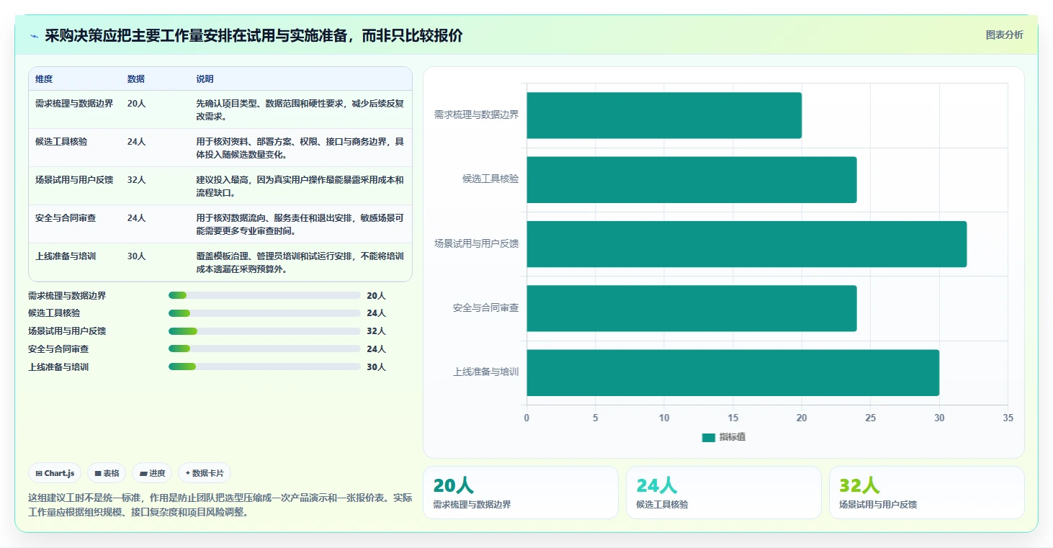Click the 30人 value in the progress list
The height and width of the screenshot is (548, 1053).
pyautogui.click(x=376, y=367)
